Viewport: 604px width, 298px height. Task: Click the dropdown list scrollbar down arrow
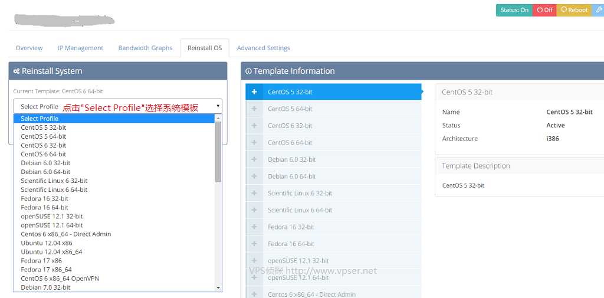tap(218, 287)
